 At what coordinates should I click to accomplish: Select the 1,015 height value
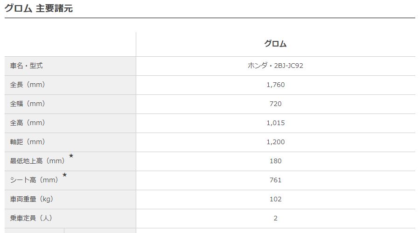click(x=275, y=123)
